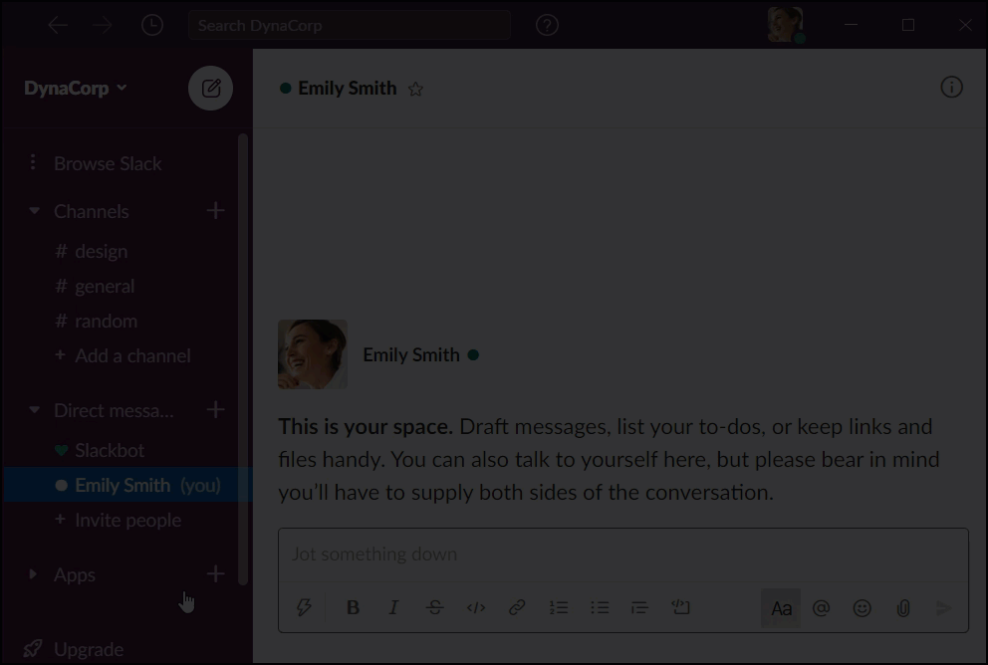The width and height of the screenshot is (988, 665).
Task: Toggle strikethrough formatting
Action: click(435, 607)
